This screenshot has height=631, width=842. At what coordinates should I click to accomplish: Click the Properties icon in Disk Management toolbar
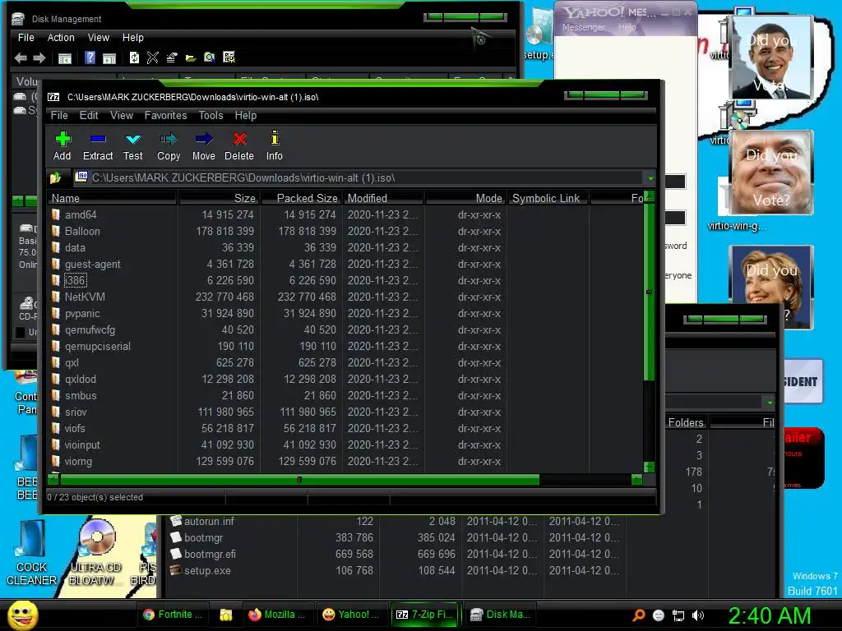(172, 58)
